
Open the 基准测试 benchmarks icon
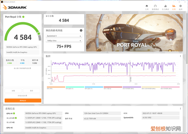click(x=155, y=7)
